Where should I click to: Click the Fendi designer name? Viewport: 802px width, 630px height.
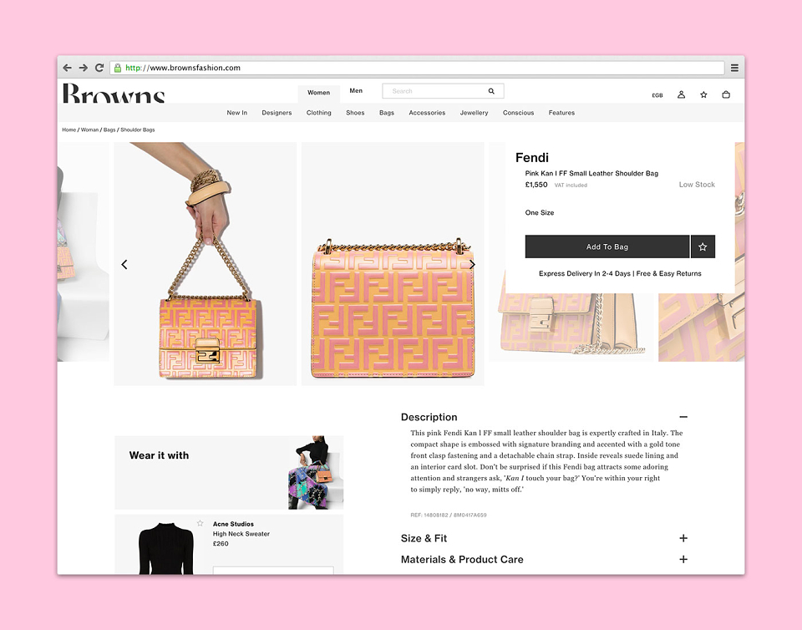(532, 157)
